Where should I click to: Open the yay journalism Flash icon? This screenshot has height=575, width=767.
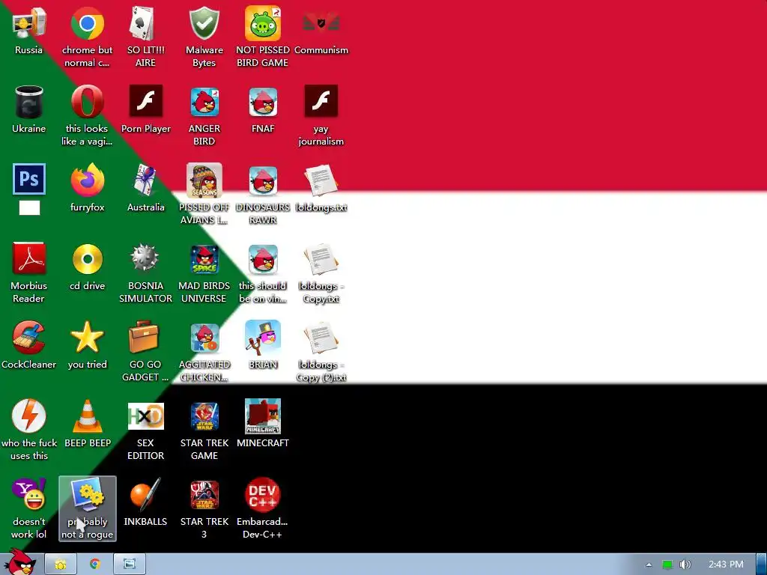click(x=321, y=101)
